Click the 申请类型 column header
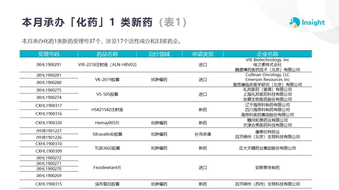The image size is (339, 190). pos(203,54)
